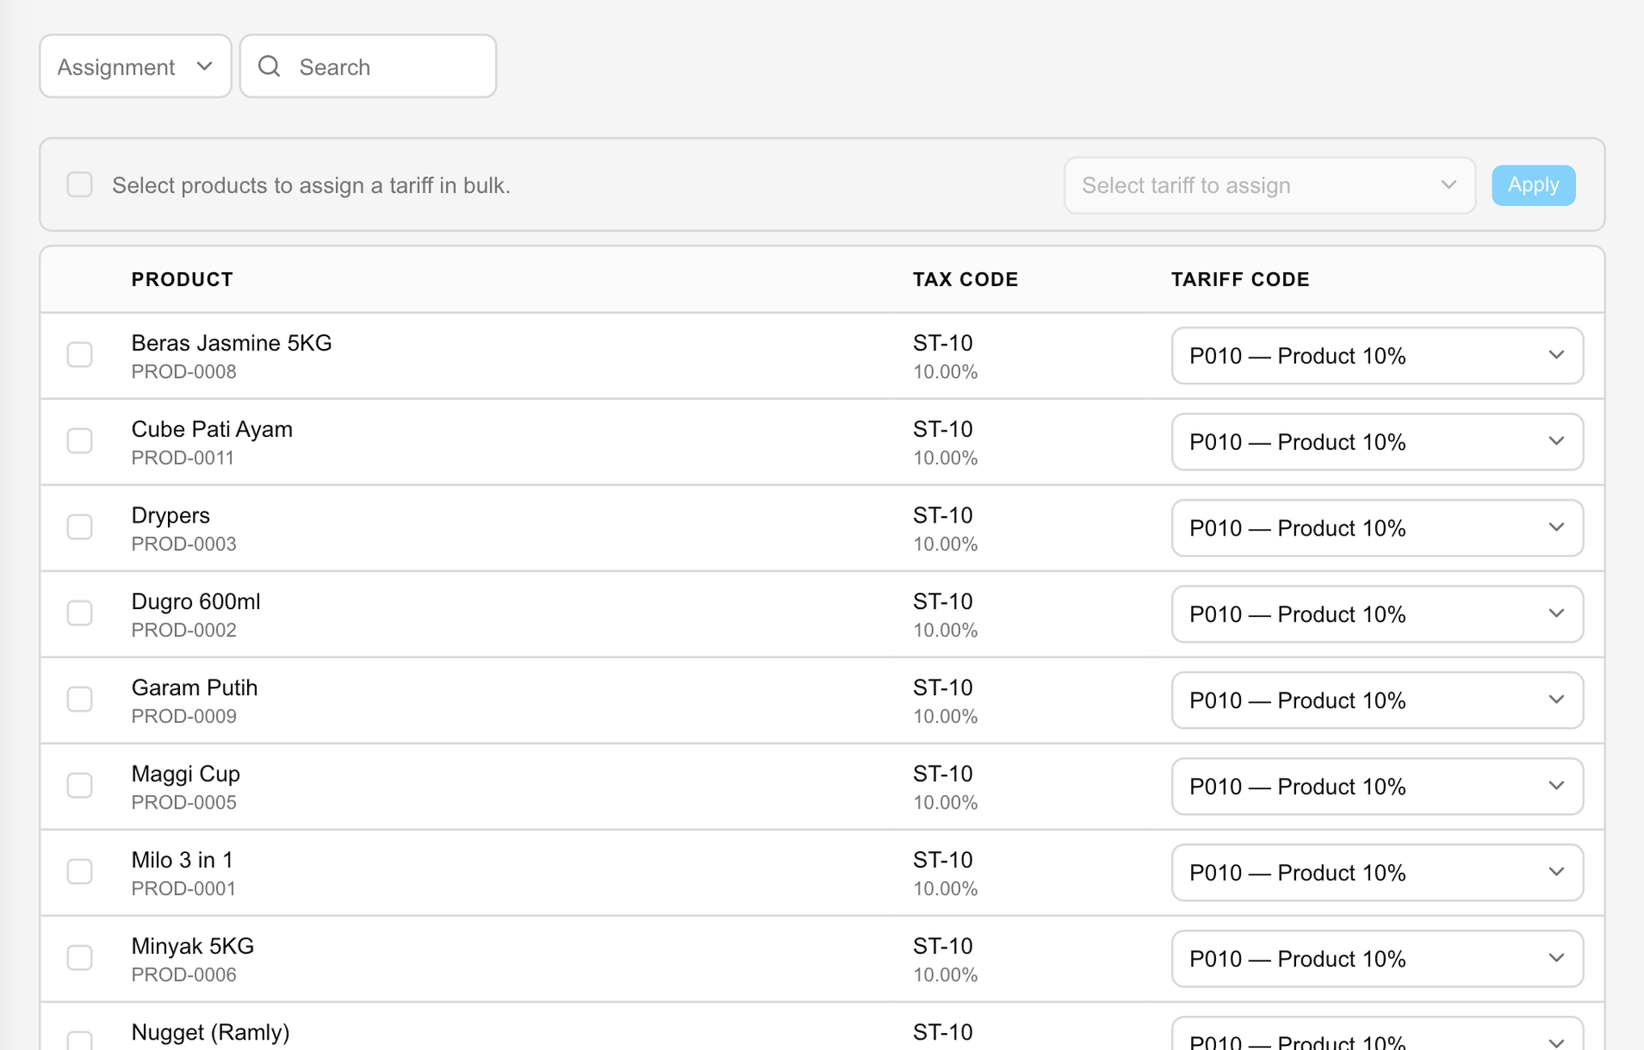Image resolution: width=1644 pixels, height=1050 pixels.
Task: Focus the Search input field
Action: (368, 66)
